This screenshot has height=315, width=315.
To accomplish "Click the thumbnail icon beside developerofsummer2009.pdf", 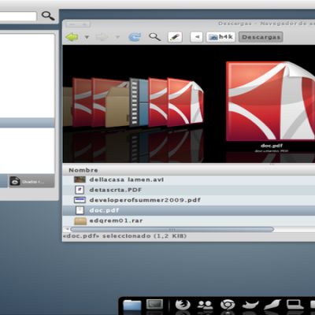I will (x=80, y=200).
